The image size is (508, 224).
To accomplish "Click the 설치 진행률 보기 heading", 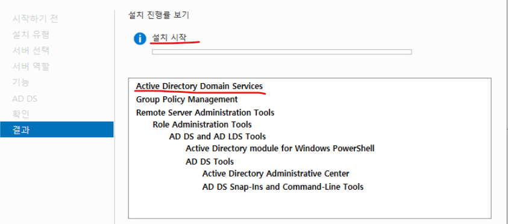I will [x=158, y=15].
